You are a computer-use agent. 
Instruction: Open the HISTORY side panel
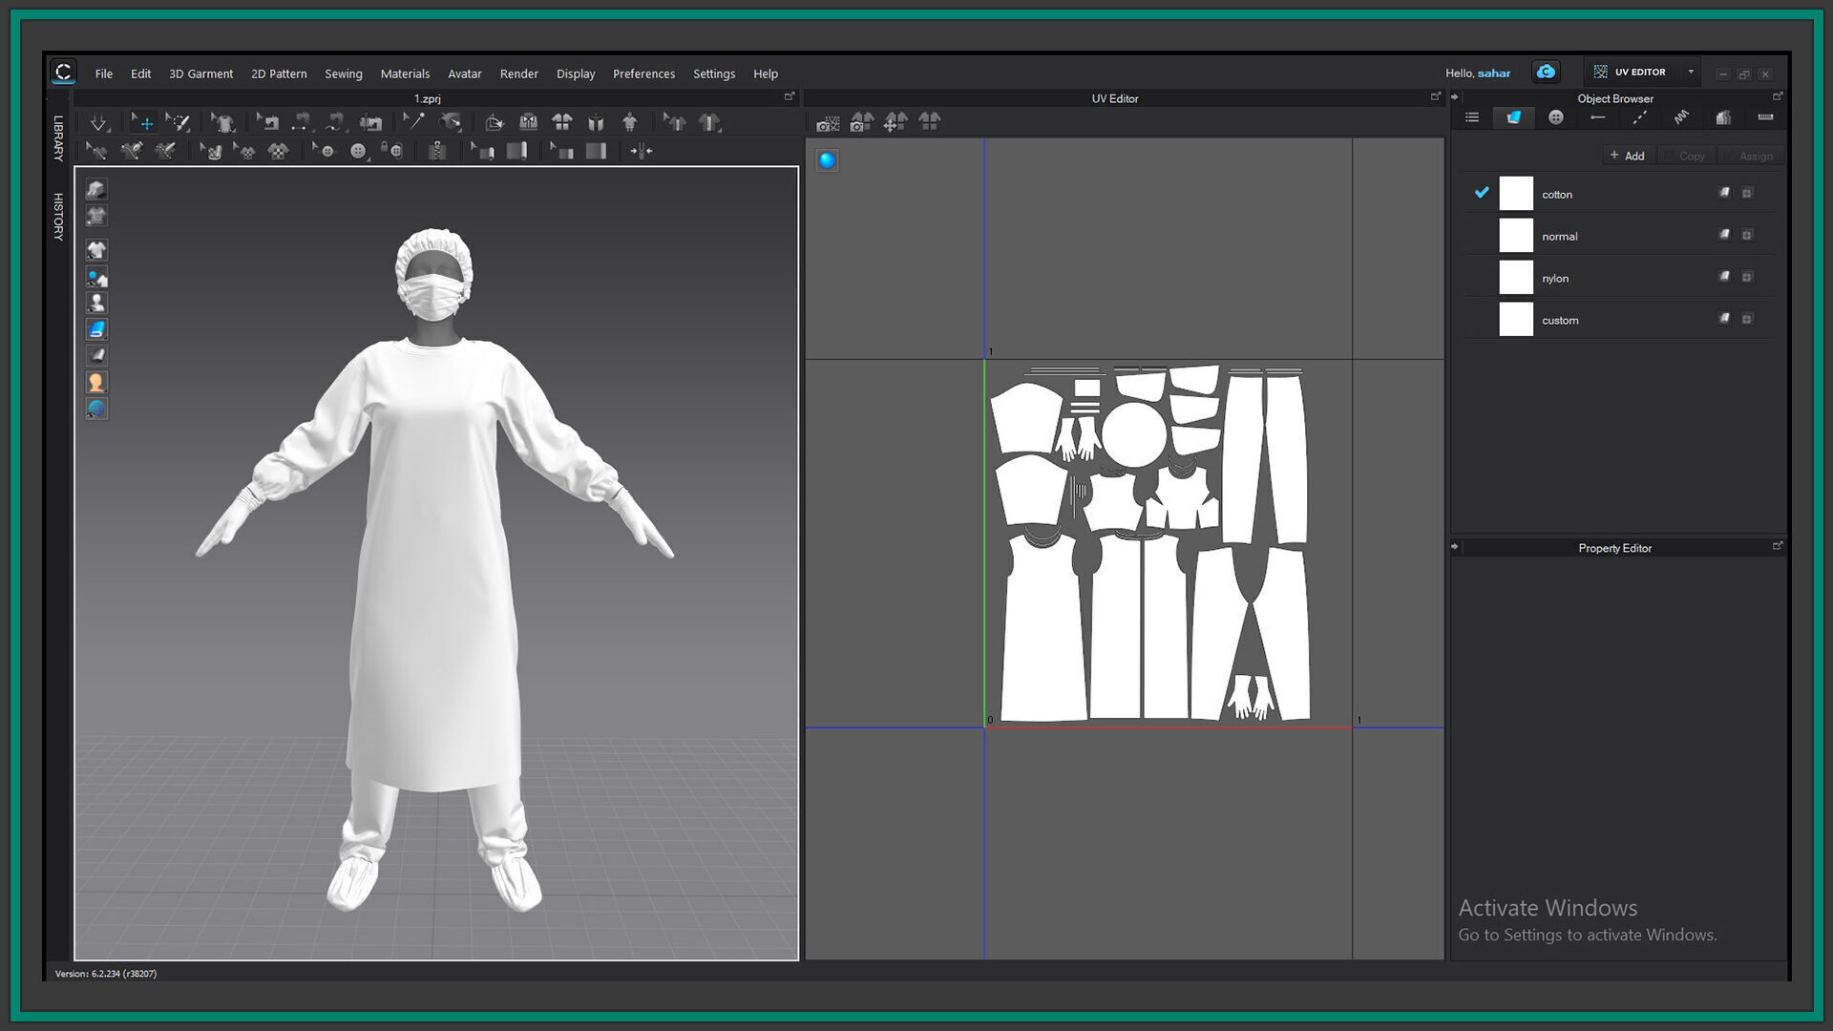(58, 217)
